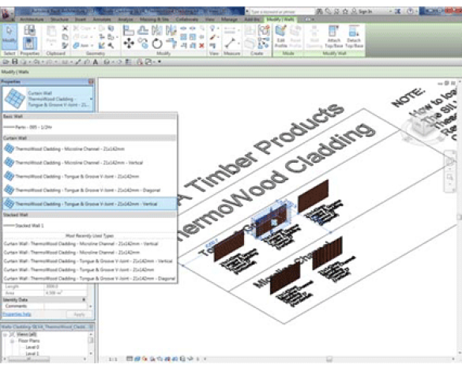
Task: Click the Mirror pick axis tool
Action: (156, 30)
